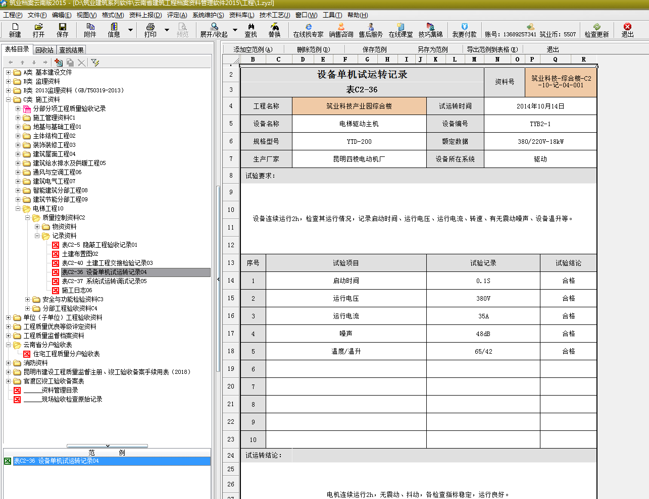Expand the A类 基本建设文件 folder
649x499 pixels.
click(x=8, y=72)
